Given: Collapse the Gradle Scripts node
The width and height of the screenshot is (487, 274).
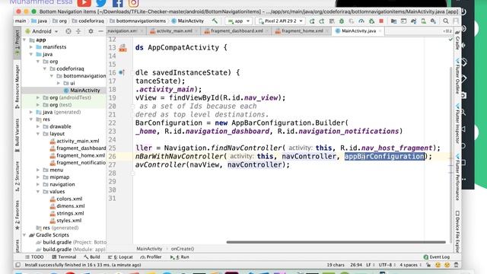Looking at the screenshot, I should (x=24, y=235).
